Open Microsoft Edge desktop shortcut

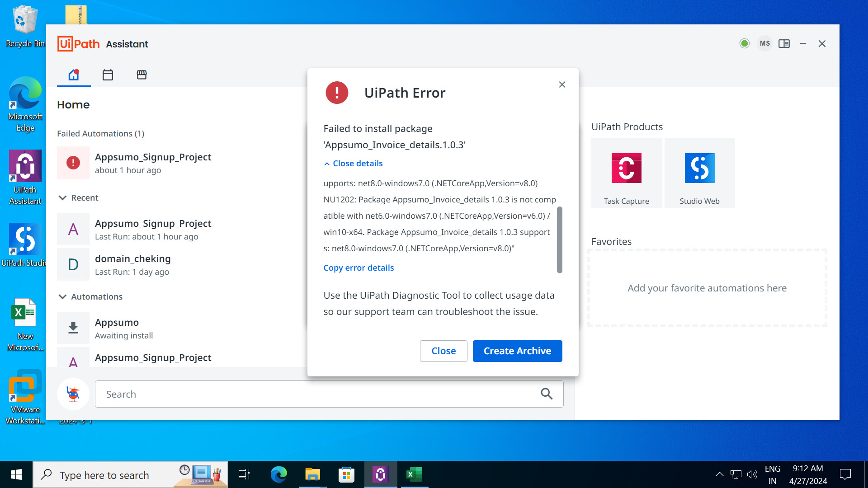coord(25,105)
